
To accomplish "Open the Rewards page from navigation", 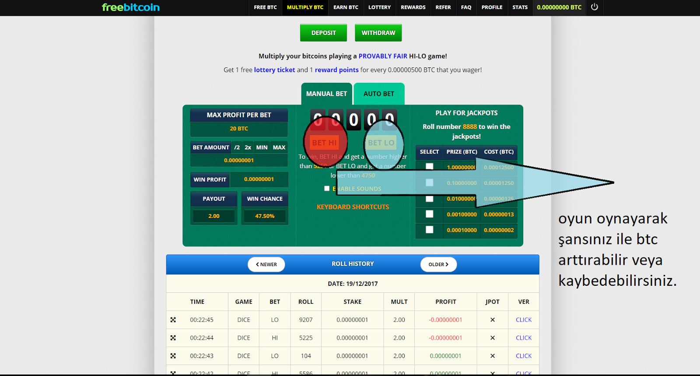I will coord(413,7).
